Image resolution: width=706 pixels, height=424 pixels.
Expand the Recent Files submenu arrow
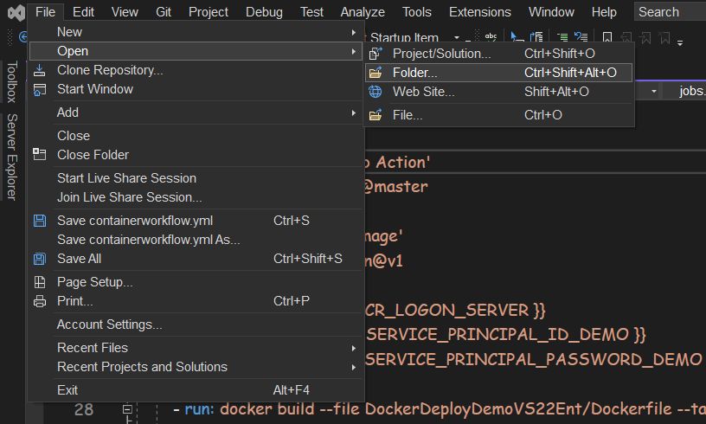click(x=353, y=348)
